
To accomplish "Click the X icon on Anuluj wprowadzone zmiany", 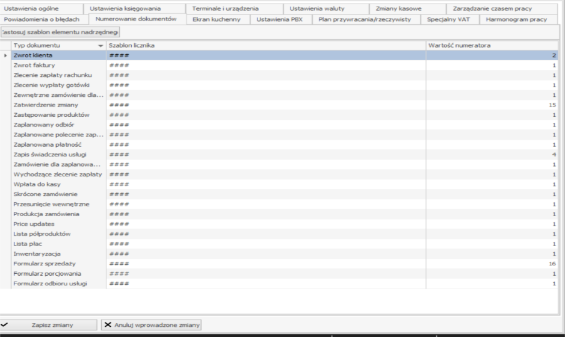I will coord(108,324).
